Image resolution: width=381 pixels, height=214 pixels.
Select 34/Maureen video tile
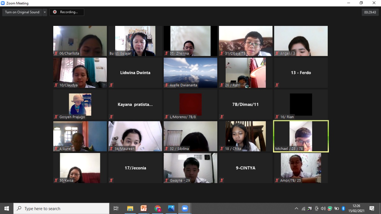[135, 136]
